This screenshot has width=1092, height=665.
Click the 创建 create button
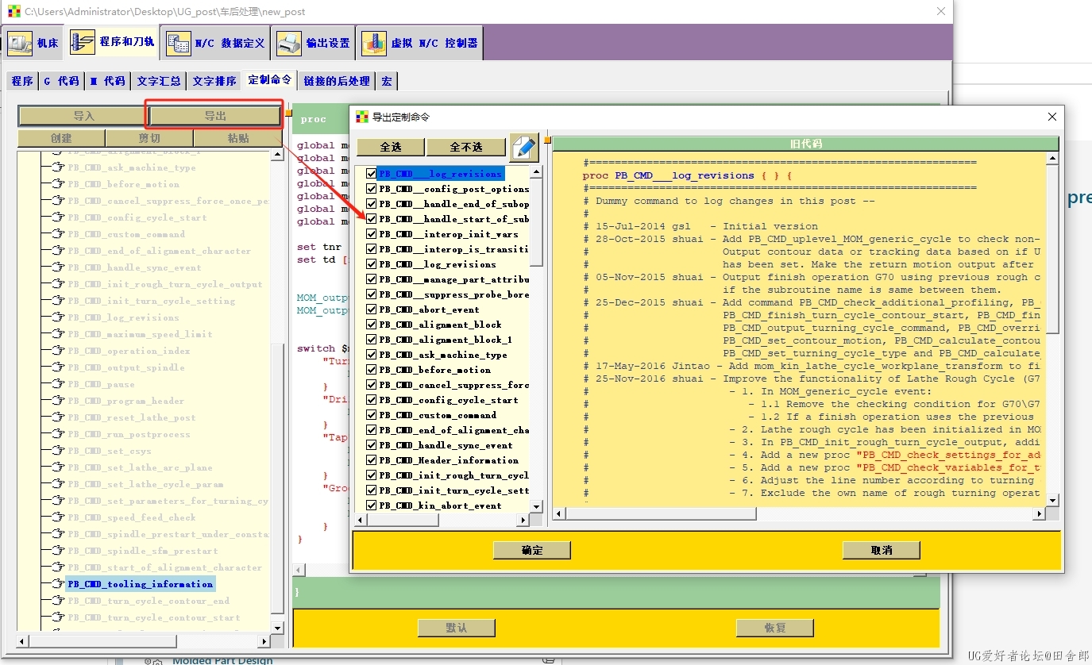(61, 138)
